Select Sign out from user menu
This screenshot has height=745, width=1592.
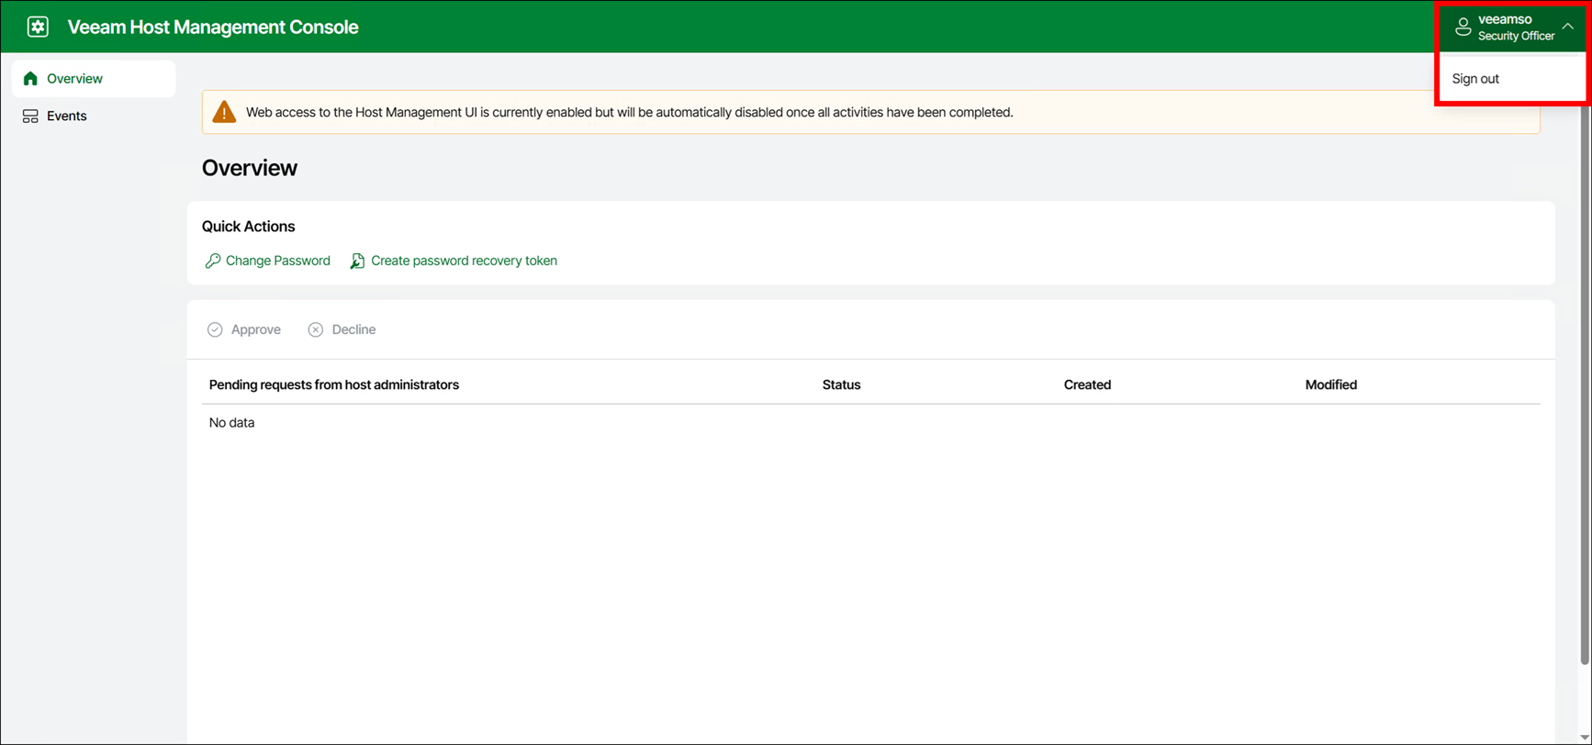coord(1475,79)
